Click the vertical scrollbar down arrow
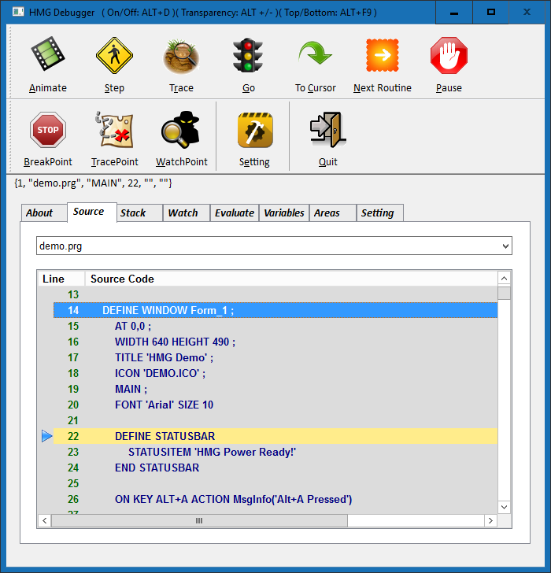This screenshot has width=551, height=573. [x=504, y=507]
